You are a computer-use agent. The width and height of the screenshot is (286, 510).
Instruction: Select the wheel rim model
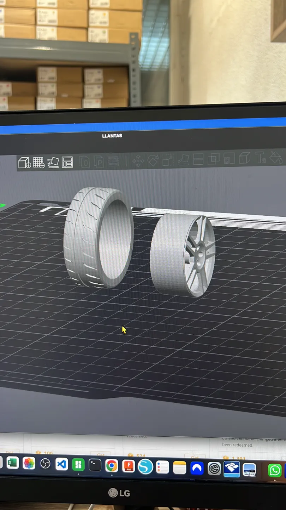click(x=183, y=255)
